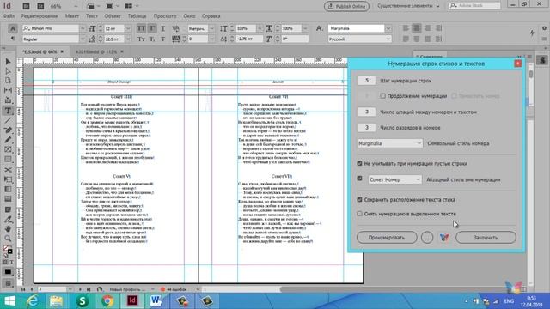Uncheck 'Не учитывать при нумерации пустые строки'
The image size is (550, 309).
point(359,163)
